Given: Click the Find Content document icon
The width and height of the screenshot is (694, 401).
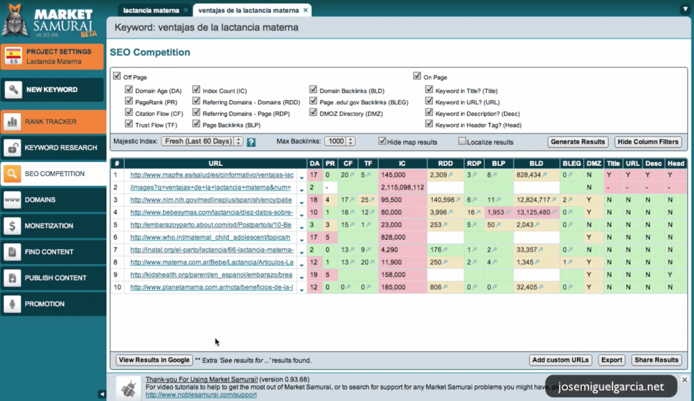Looking at the screenshot, I should click(12, 252).
